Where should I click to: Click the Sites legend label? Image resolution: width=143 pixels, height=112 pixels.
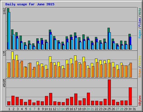140,73
